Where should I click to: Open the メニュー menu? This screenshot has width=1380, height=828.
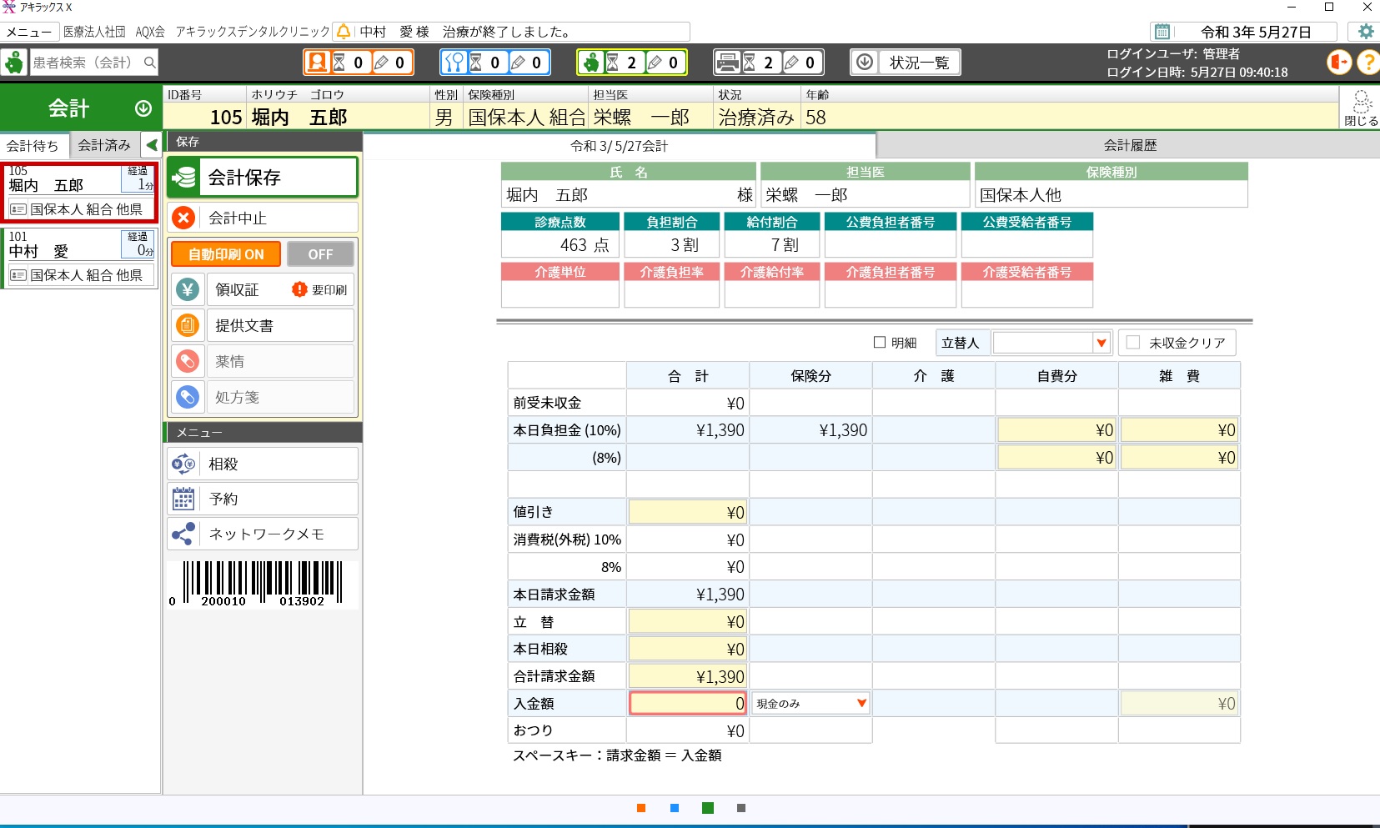pos(29,32)
